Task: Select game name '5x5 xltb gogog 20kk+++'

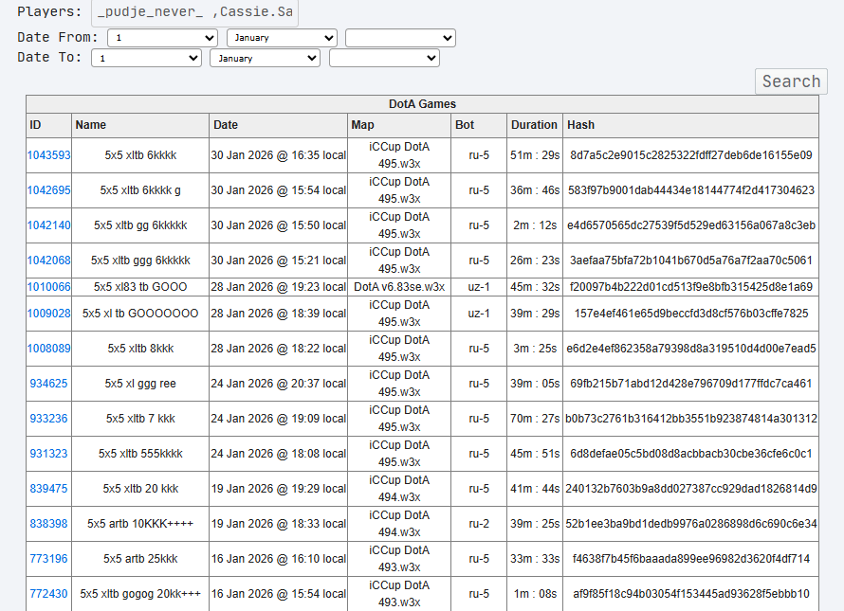Action: [140, 594]
